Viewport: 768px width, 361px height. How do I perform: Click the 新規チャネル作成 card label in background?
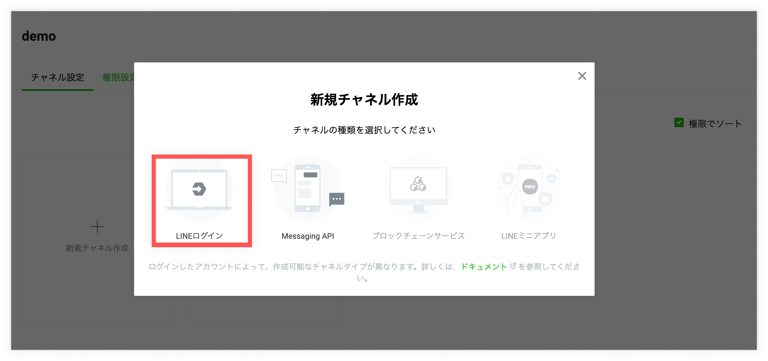click(97, 248)
